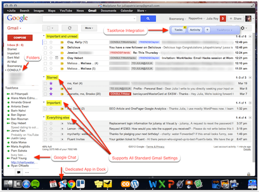Viewport: 259px width, 192px height.
Task: Refresh the inbox with the reload icon
Action: tap(70, 28)
